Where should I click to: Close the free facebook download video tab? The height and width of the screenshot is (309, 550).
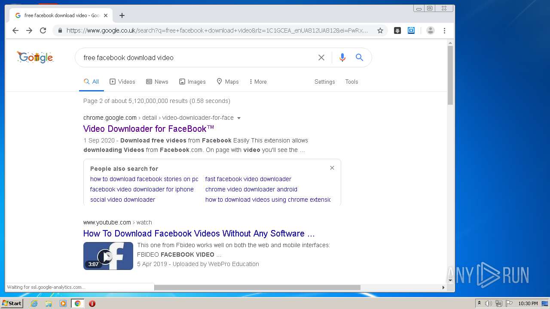click(x=106, y=15)
